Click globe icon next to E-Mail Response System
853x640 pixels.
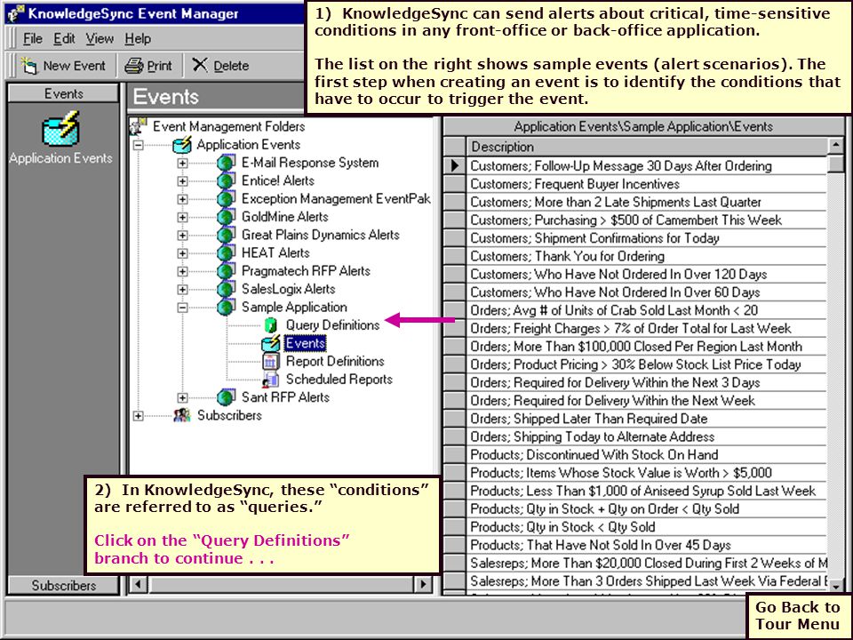point(226,163)
